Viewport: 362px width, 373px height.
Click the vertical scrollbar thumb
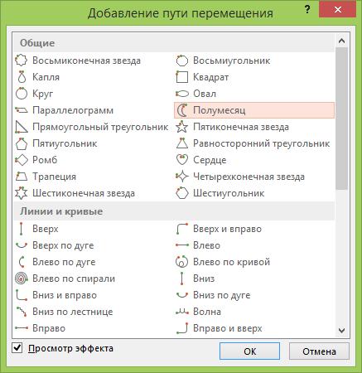342,119
